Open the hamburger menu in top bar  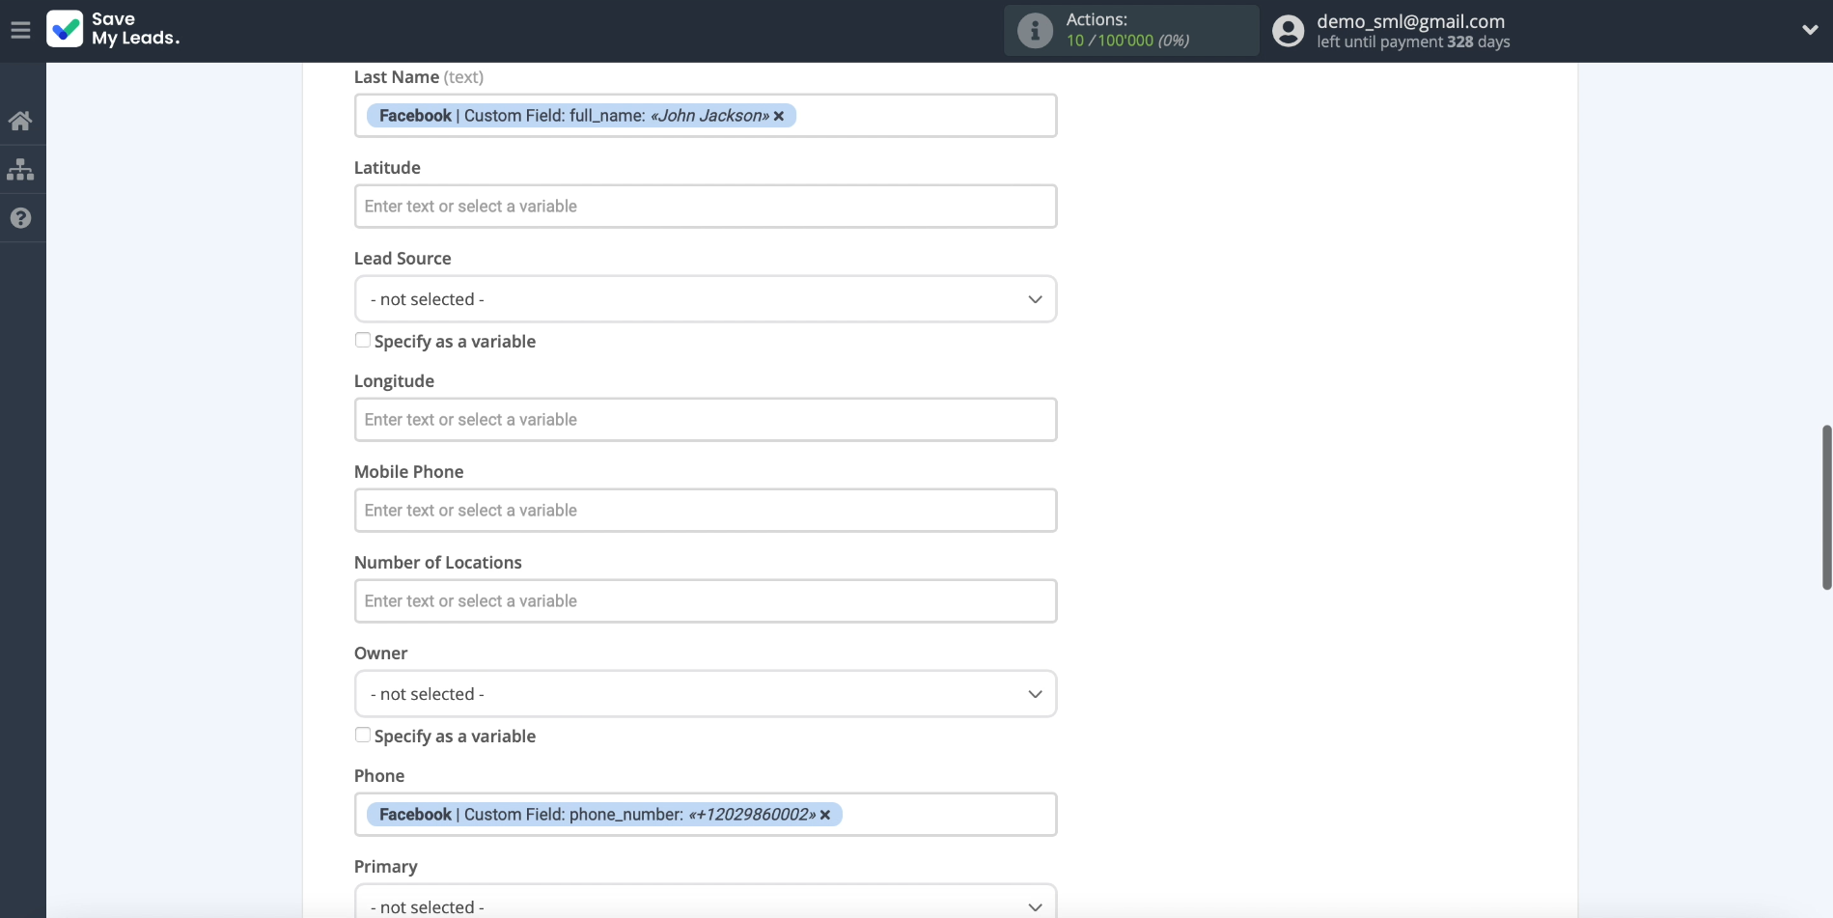[20, 31]
